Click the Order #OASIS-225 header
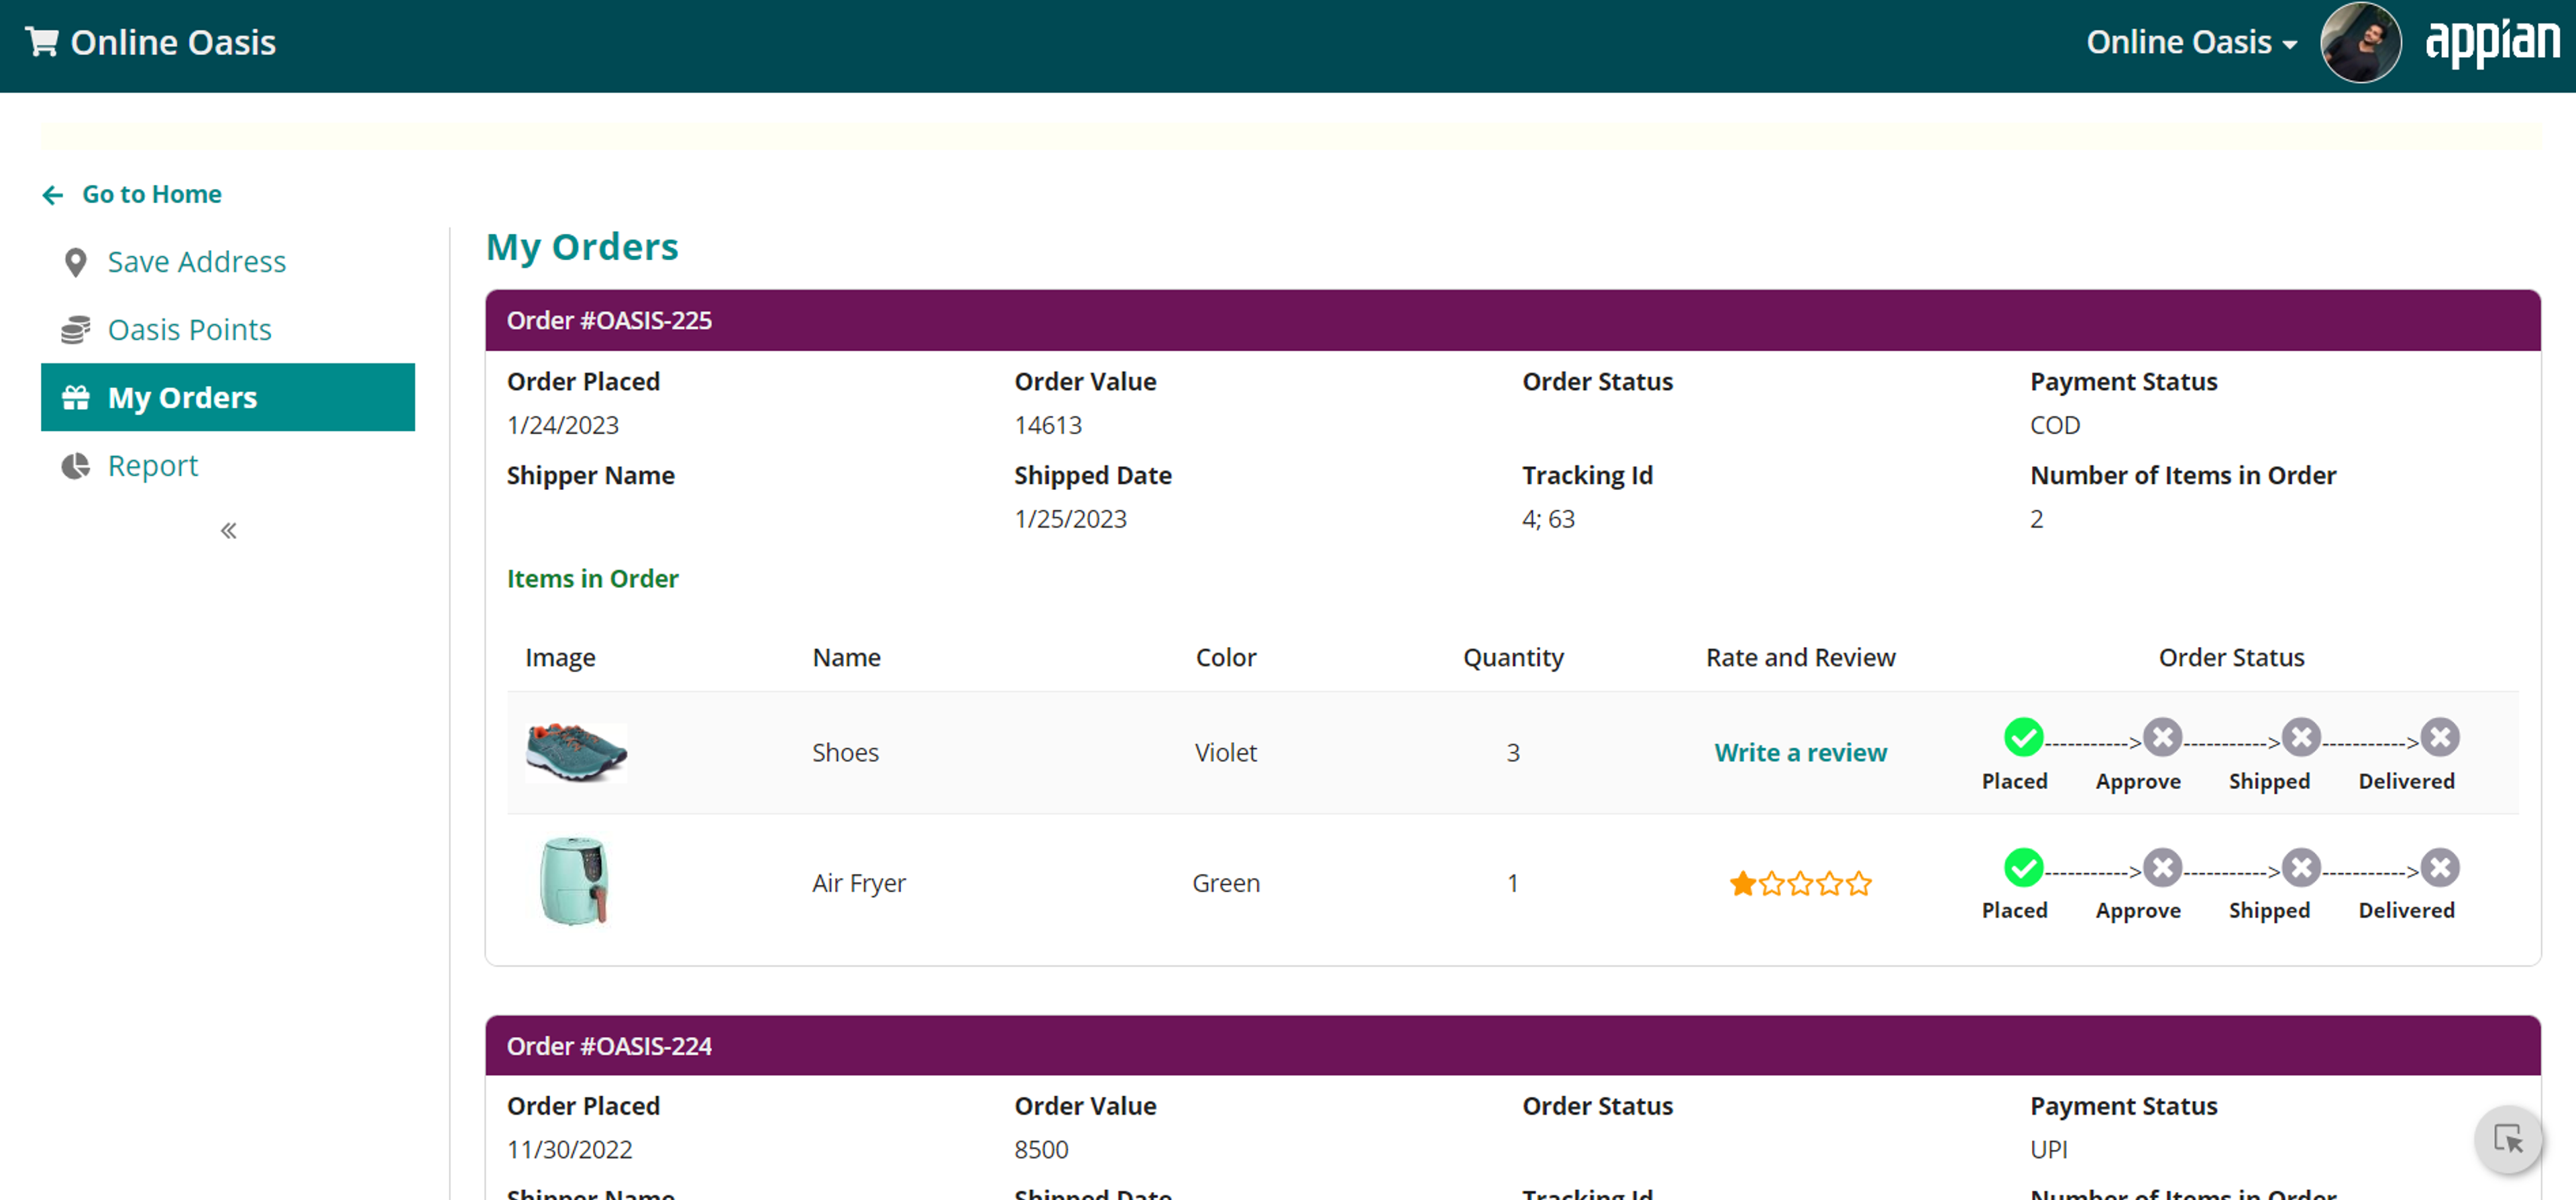 click(1512, 320)
